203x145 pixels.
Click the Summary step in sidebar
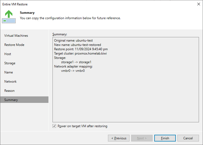pyautogui.click(x=11, y=100)
